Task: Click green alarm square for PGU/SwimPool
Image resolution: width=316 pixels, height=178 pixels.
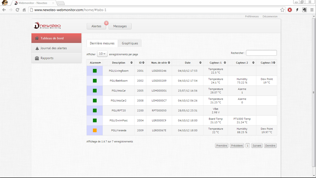Action: (95, 120)
